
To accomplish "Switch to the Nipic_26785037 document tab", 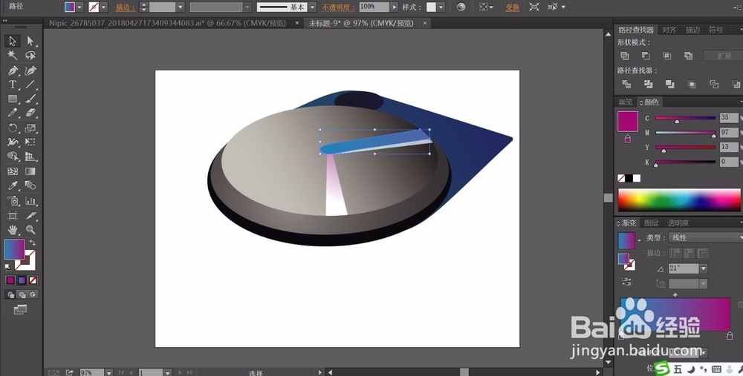I will [168, 23].
